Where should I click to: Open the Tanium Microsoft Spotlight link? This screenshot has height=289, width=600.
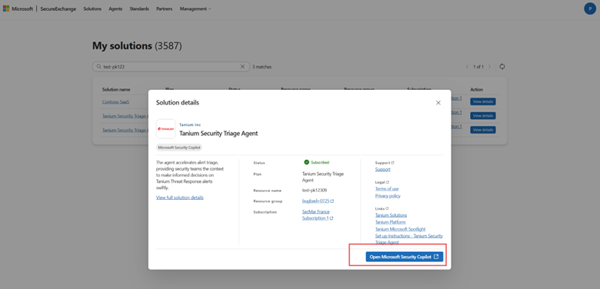click(400, 229)
